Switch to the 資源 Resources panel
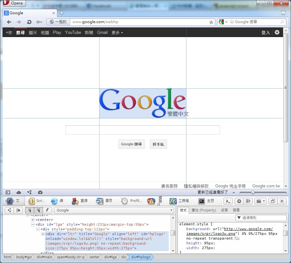 tap(80, 201)
